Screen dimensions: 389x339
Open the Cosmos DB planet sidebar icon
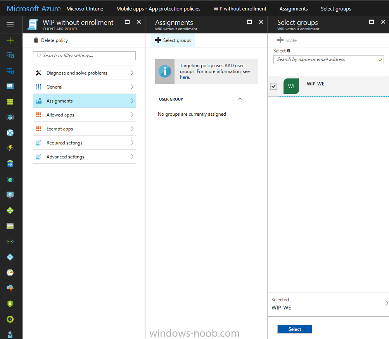pyautogui.click(x=10, y=179)
